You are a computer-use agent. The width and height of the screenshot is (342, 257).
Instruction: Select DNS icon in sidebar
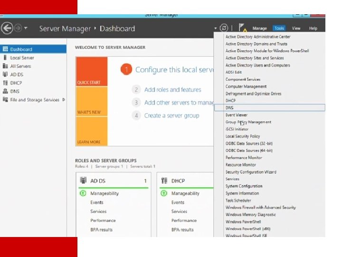point(5,91)
